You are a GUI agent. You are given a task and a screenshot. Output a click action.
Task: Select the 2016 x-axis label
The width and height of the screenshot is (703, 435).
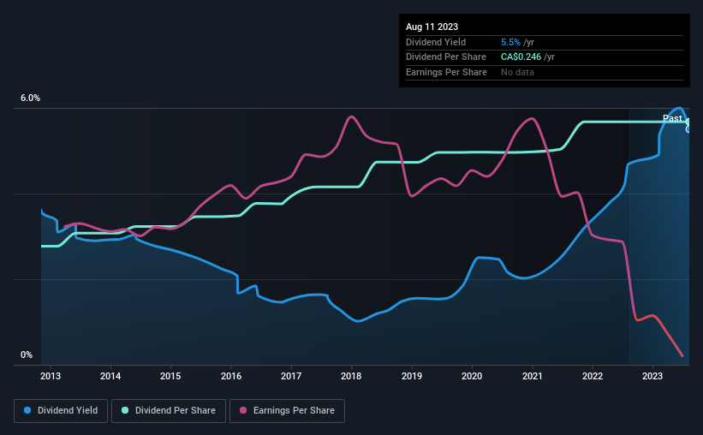point(231,376)
